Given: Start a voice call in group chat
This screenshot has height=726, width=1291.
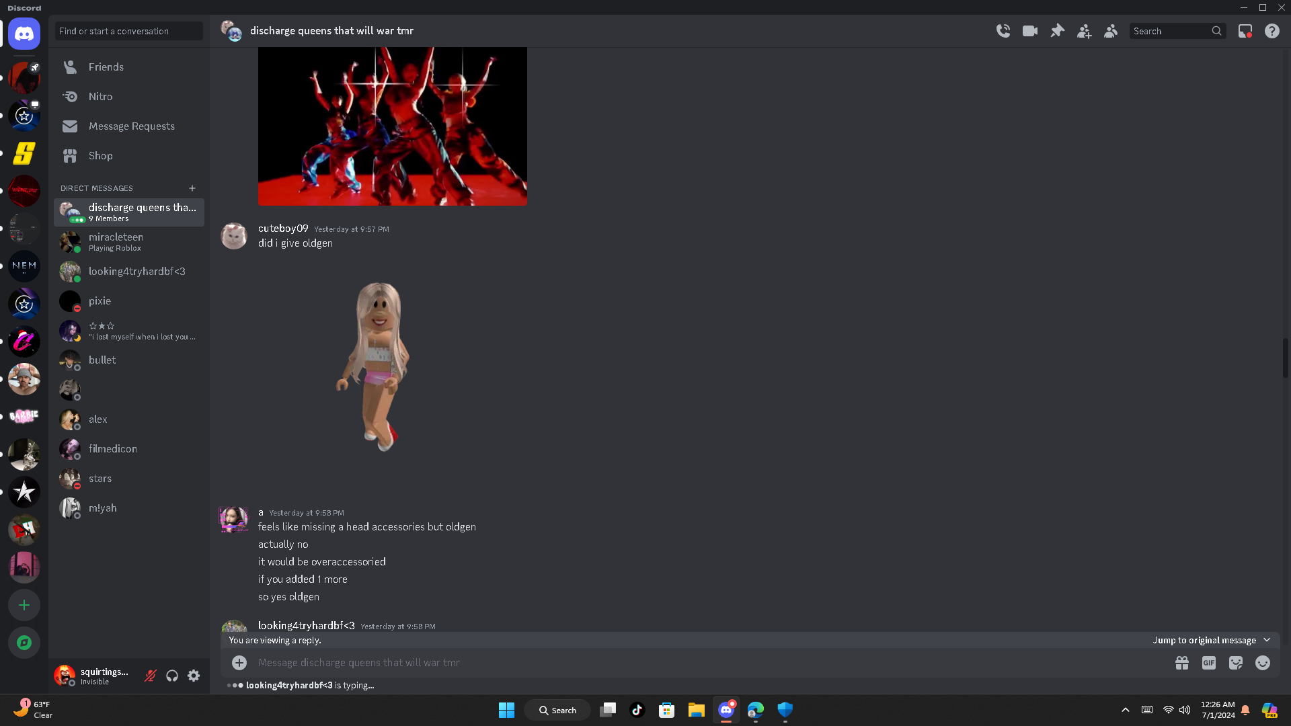Looking at the screenshot, I should pos(1003,31).
